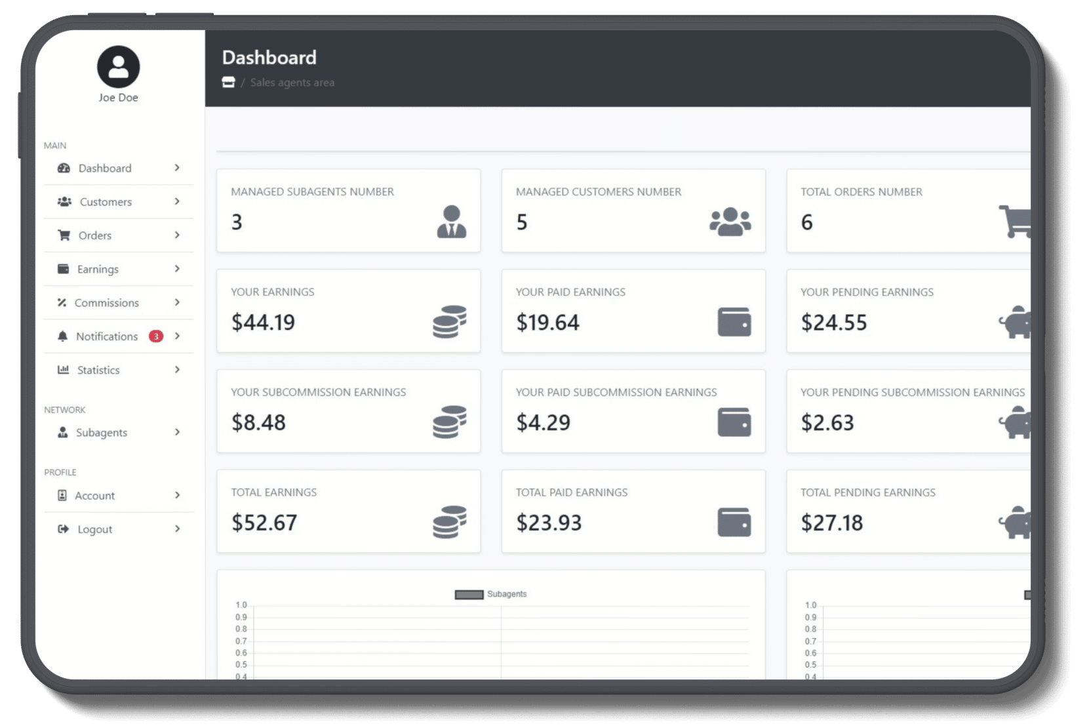
Task: Click the people group icon on customers card
Action: point(730,222)
